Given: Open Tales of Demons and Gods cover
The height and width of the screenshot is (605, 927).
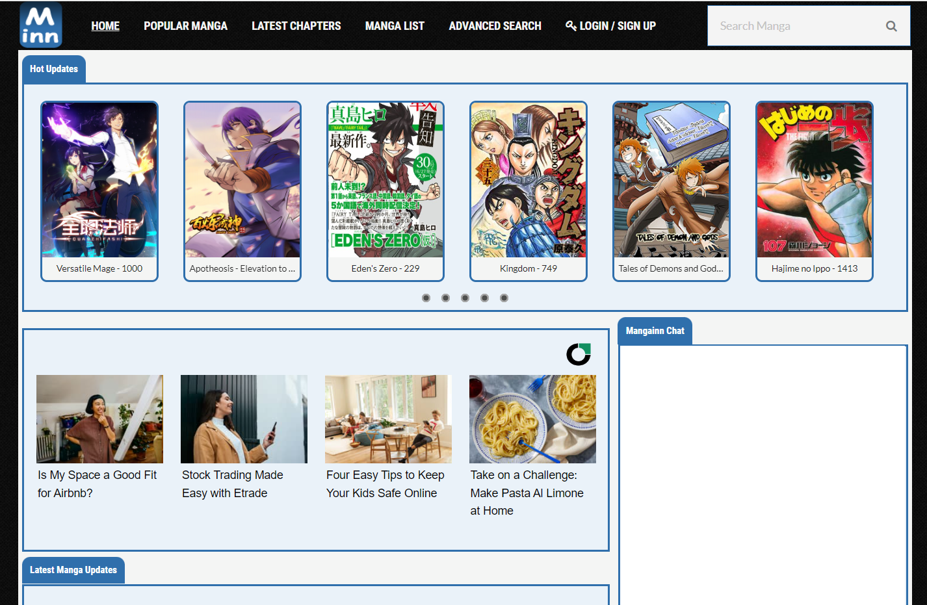Looking at the screenshot, I should [x=672, y=180].
